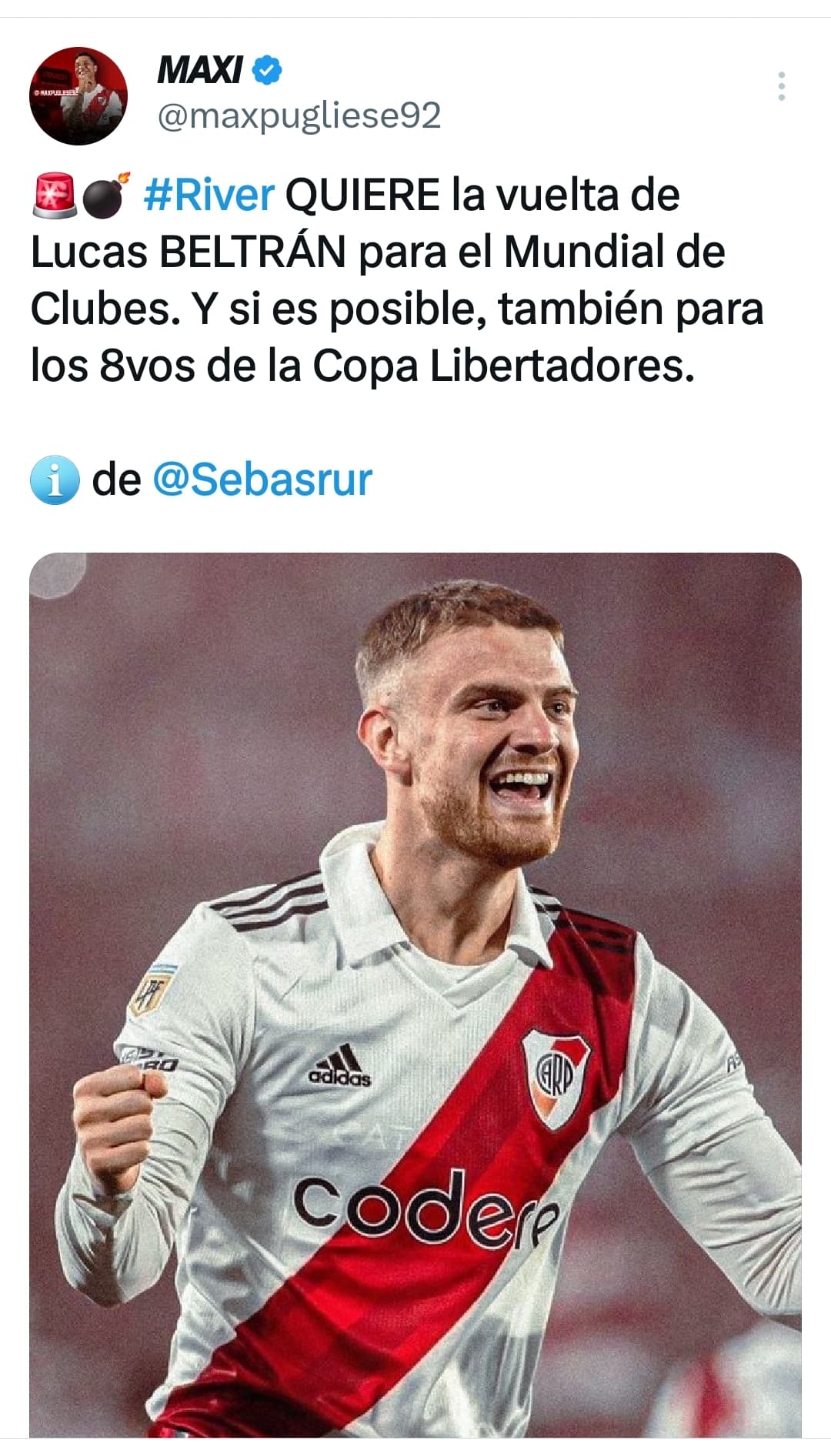Visit the @maxpugliese92 handle
Screen dimensions: 831x1454
pyautogui.click(x=299, y=116)
